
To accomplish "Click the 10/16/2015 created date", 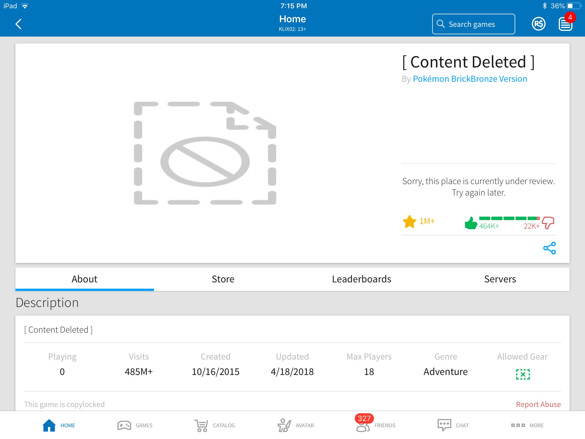I will pyautogui.click(x=216, y=372).
